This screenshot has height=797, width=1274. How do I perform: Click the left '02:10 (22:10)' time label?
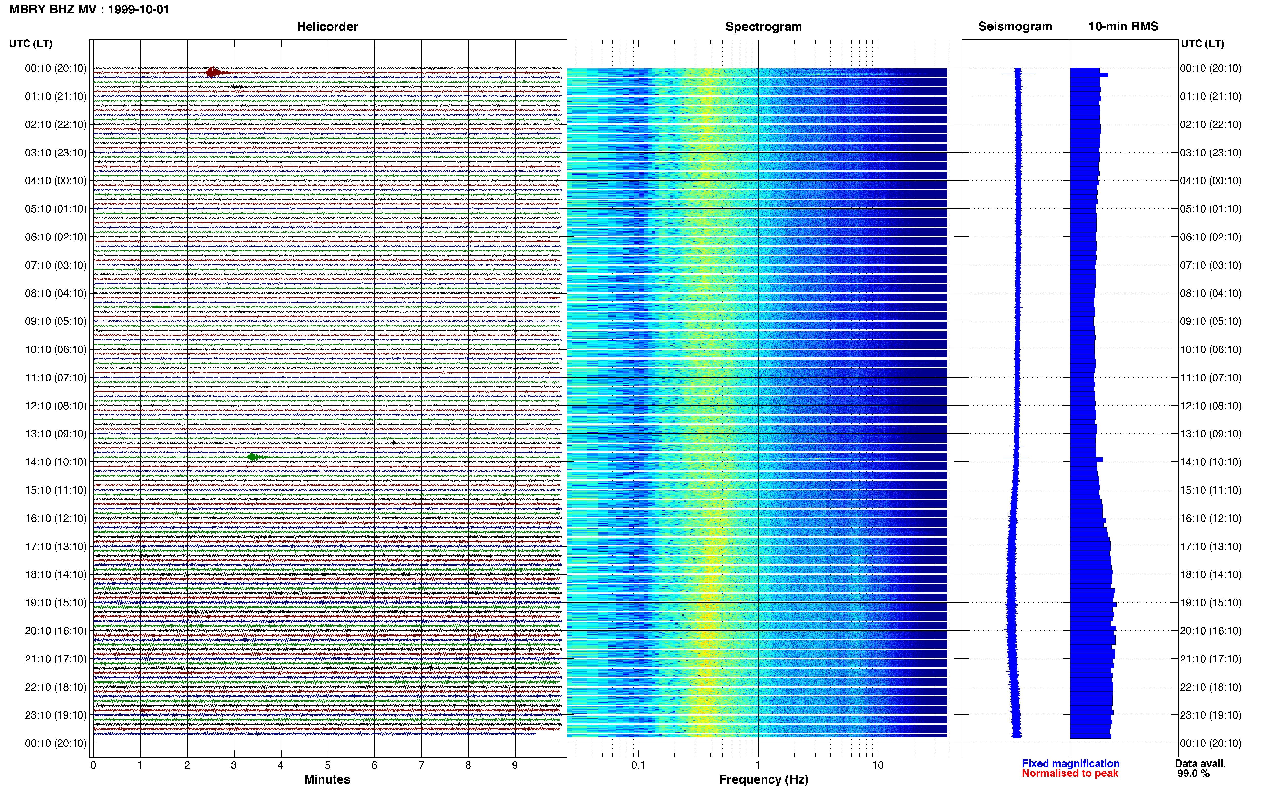(56, 124)
